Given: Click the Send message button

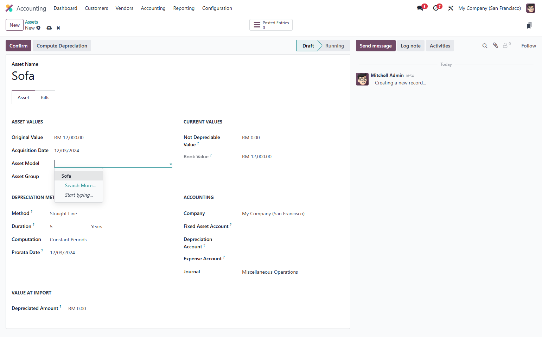Looking at the screenshot, I should point(376,46).
